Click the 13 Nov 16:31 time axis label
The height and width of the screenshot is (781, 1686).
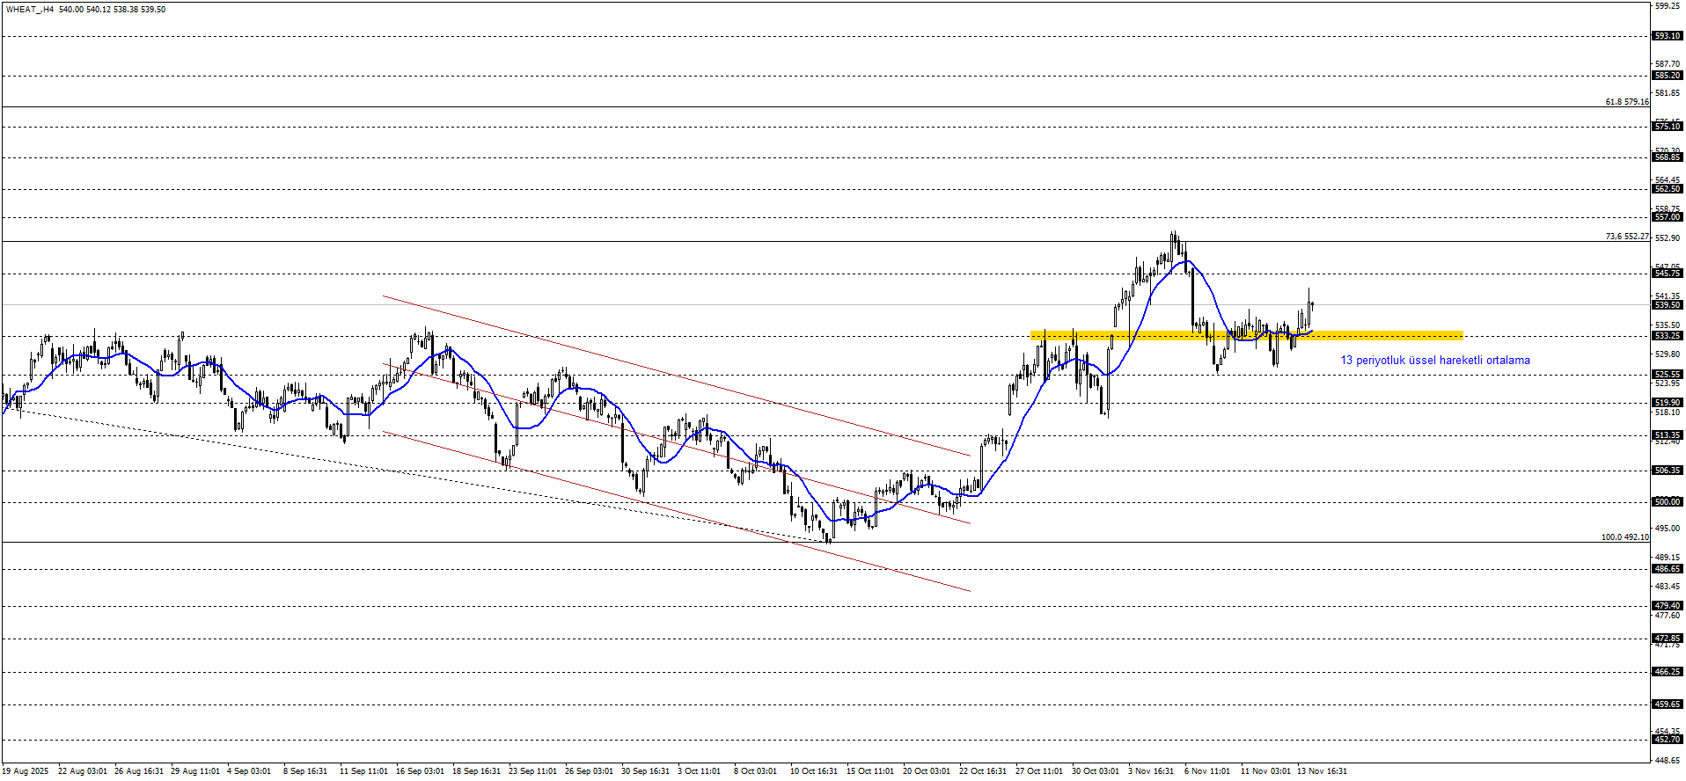pos(1322,771)
